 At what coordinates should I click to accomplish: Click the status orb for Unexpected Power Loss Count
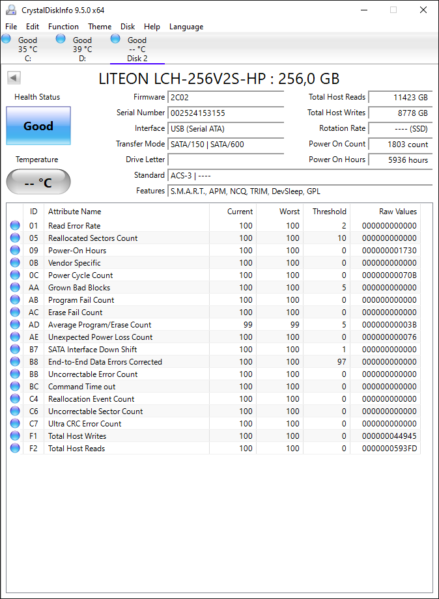15,337
